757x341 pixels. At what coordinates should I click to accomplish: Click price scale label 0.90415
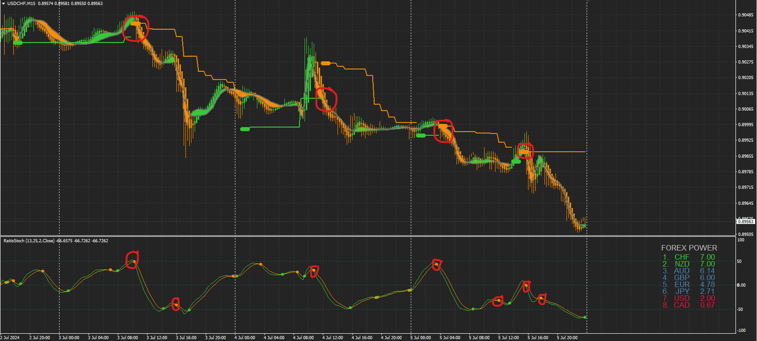point(746,31)
